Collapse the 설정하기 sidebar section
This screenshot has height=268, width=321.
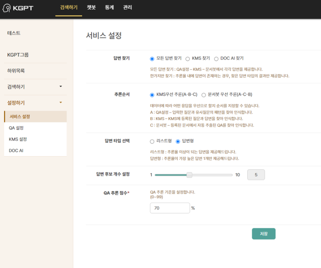coord(60,102)
